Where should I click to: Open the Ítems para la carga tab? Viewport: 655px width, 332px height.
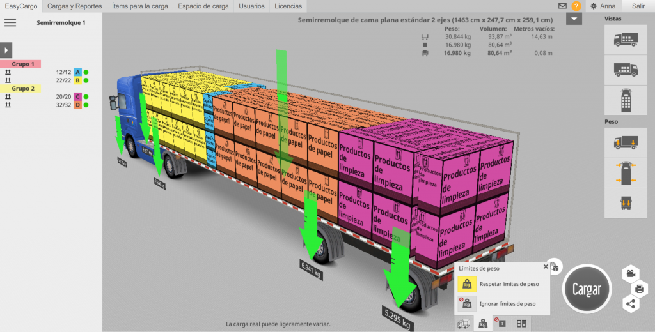pyautogui.click(x=140, y=6)
